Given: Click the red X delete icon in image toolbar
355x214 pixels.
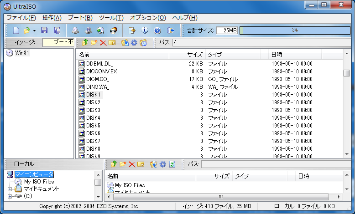Looking at the screenshot, I should point(103,43).
